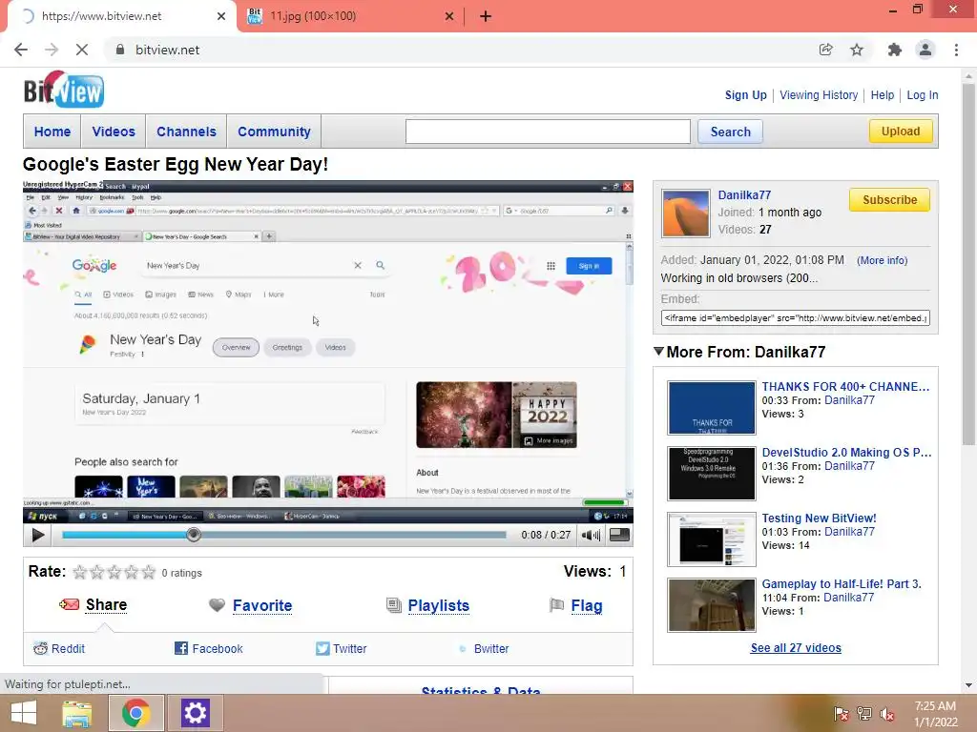Click the Search button
Viewport: 977px width, 732px height.
tap(730, 132)
